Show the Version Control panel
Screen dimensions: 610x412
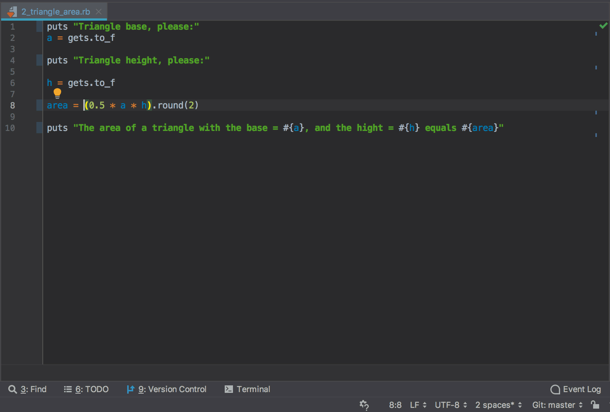tap(167, 389)
